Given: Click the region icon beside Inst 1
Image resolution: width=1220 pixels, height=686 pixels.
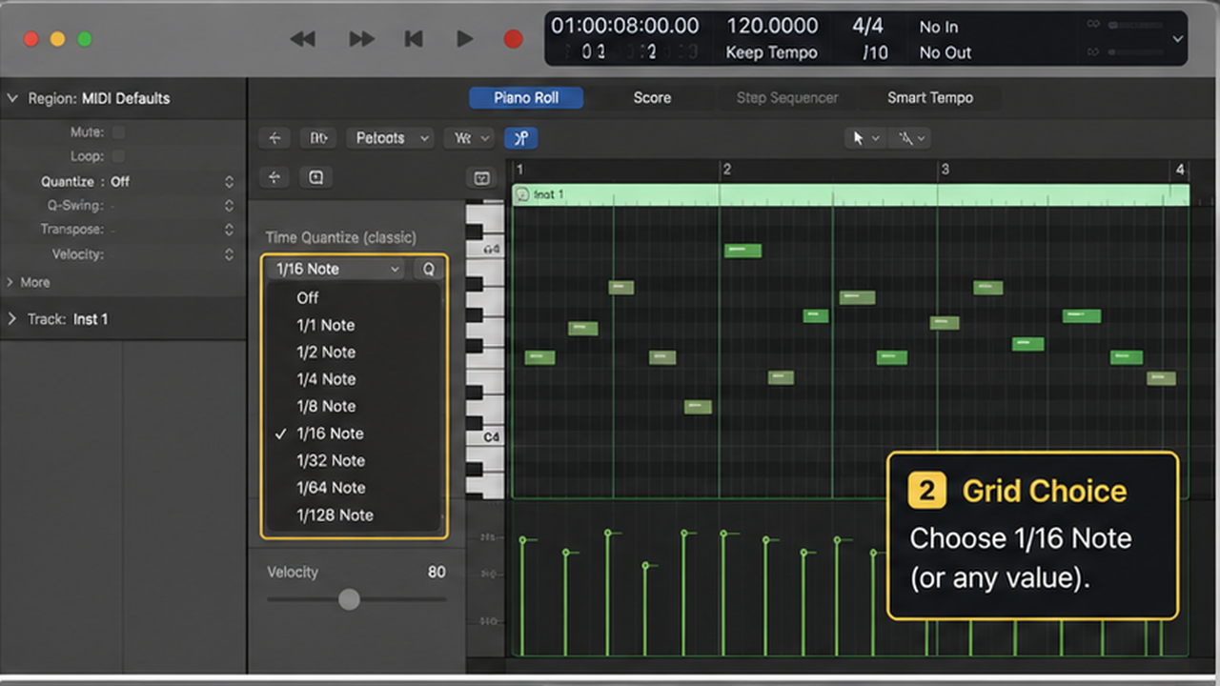Looking at the screenshot, I should (x=521, y=194).
